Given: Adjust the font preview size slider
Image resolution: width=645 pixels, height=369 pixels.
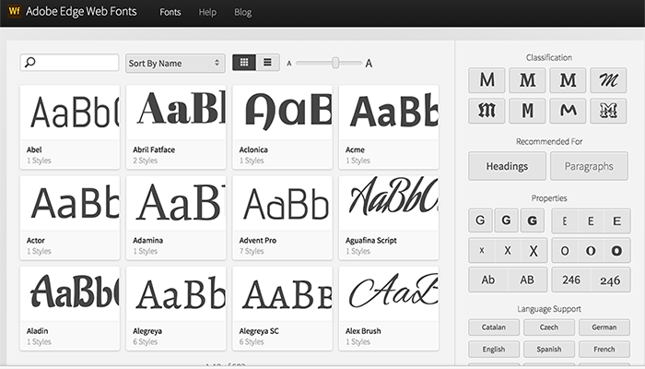Looking at the screenshot, I should tap(335, 63).
